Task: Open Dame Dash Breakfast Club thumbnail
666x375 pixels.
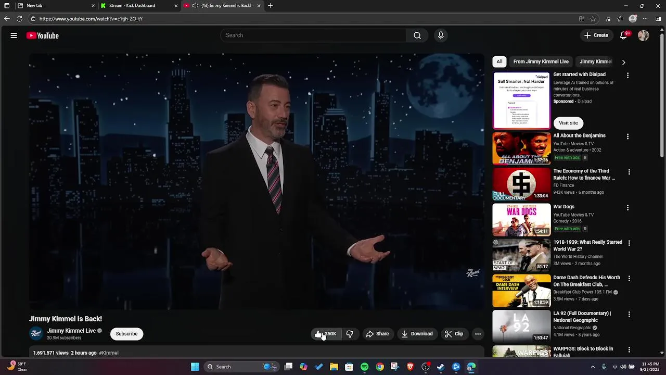Action: click(521, 291)
